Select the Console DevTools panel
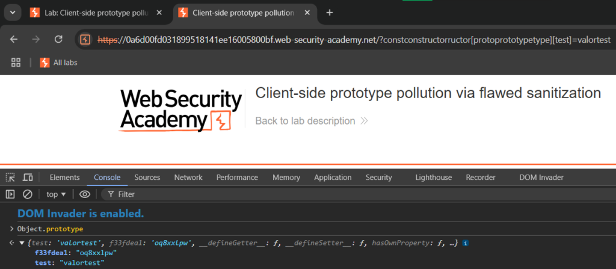 click(107, 178)
